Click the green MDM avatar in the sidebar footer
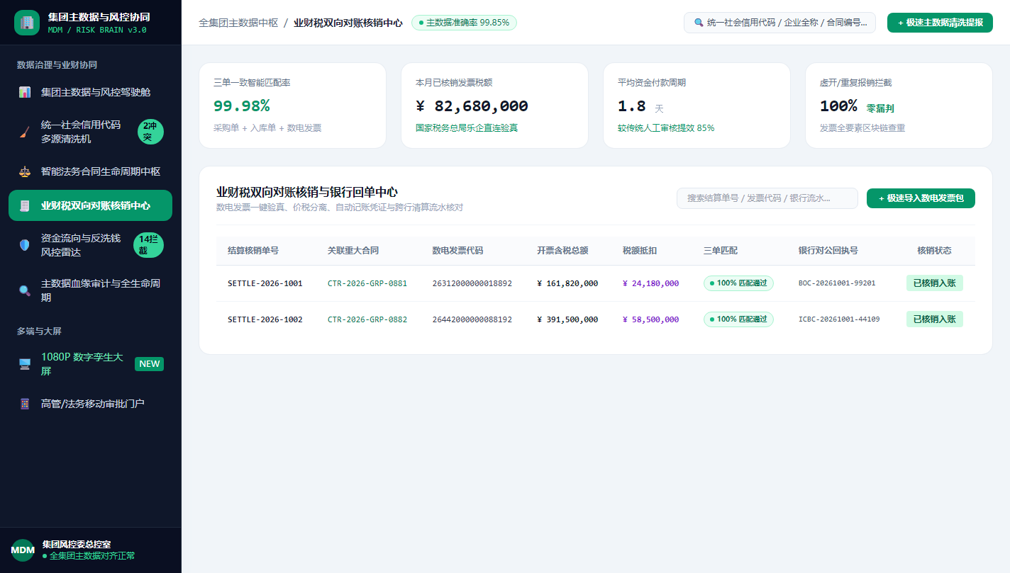Screen dimensions: 1010x573 coord(23,550)
